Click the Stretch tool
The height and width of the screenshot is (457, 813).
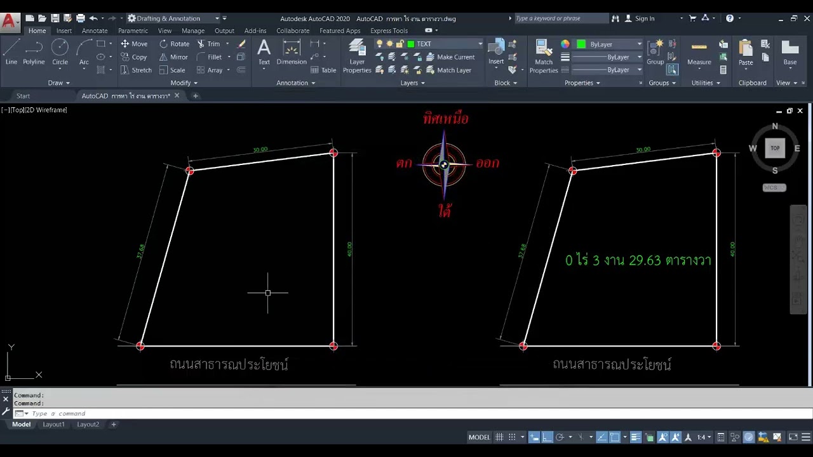pos(136,70)
